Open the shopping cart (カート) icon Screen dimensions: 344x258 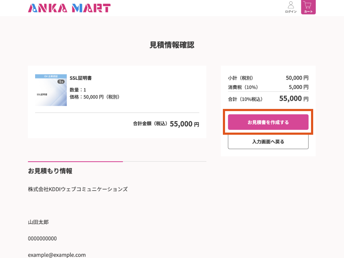[308, 7]
